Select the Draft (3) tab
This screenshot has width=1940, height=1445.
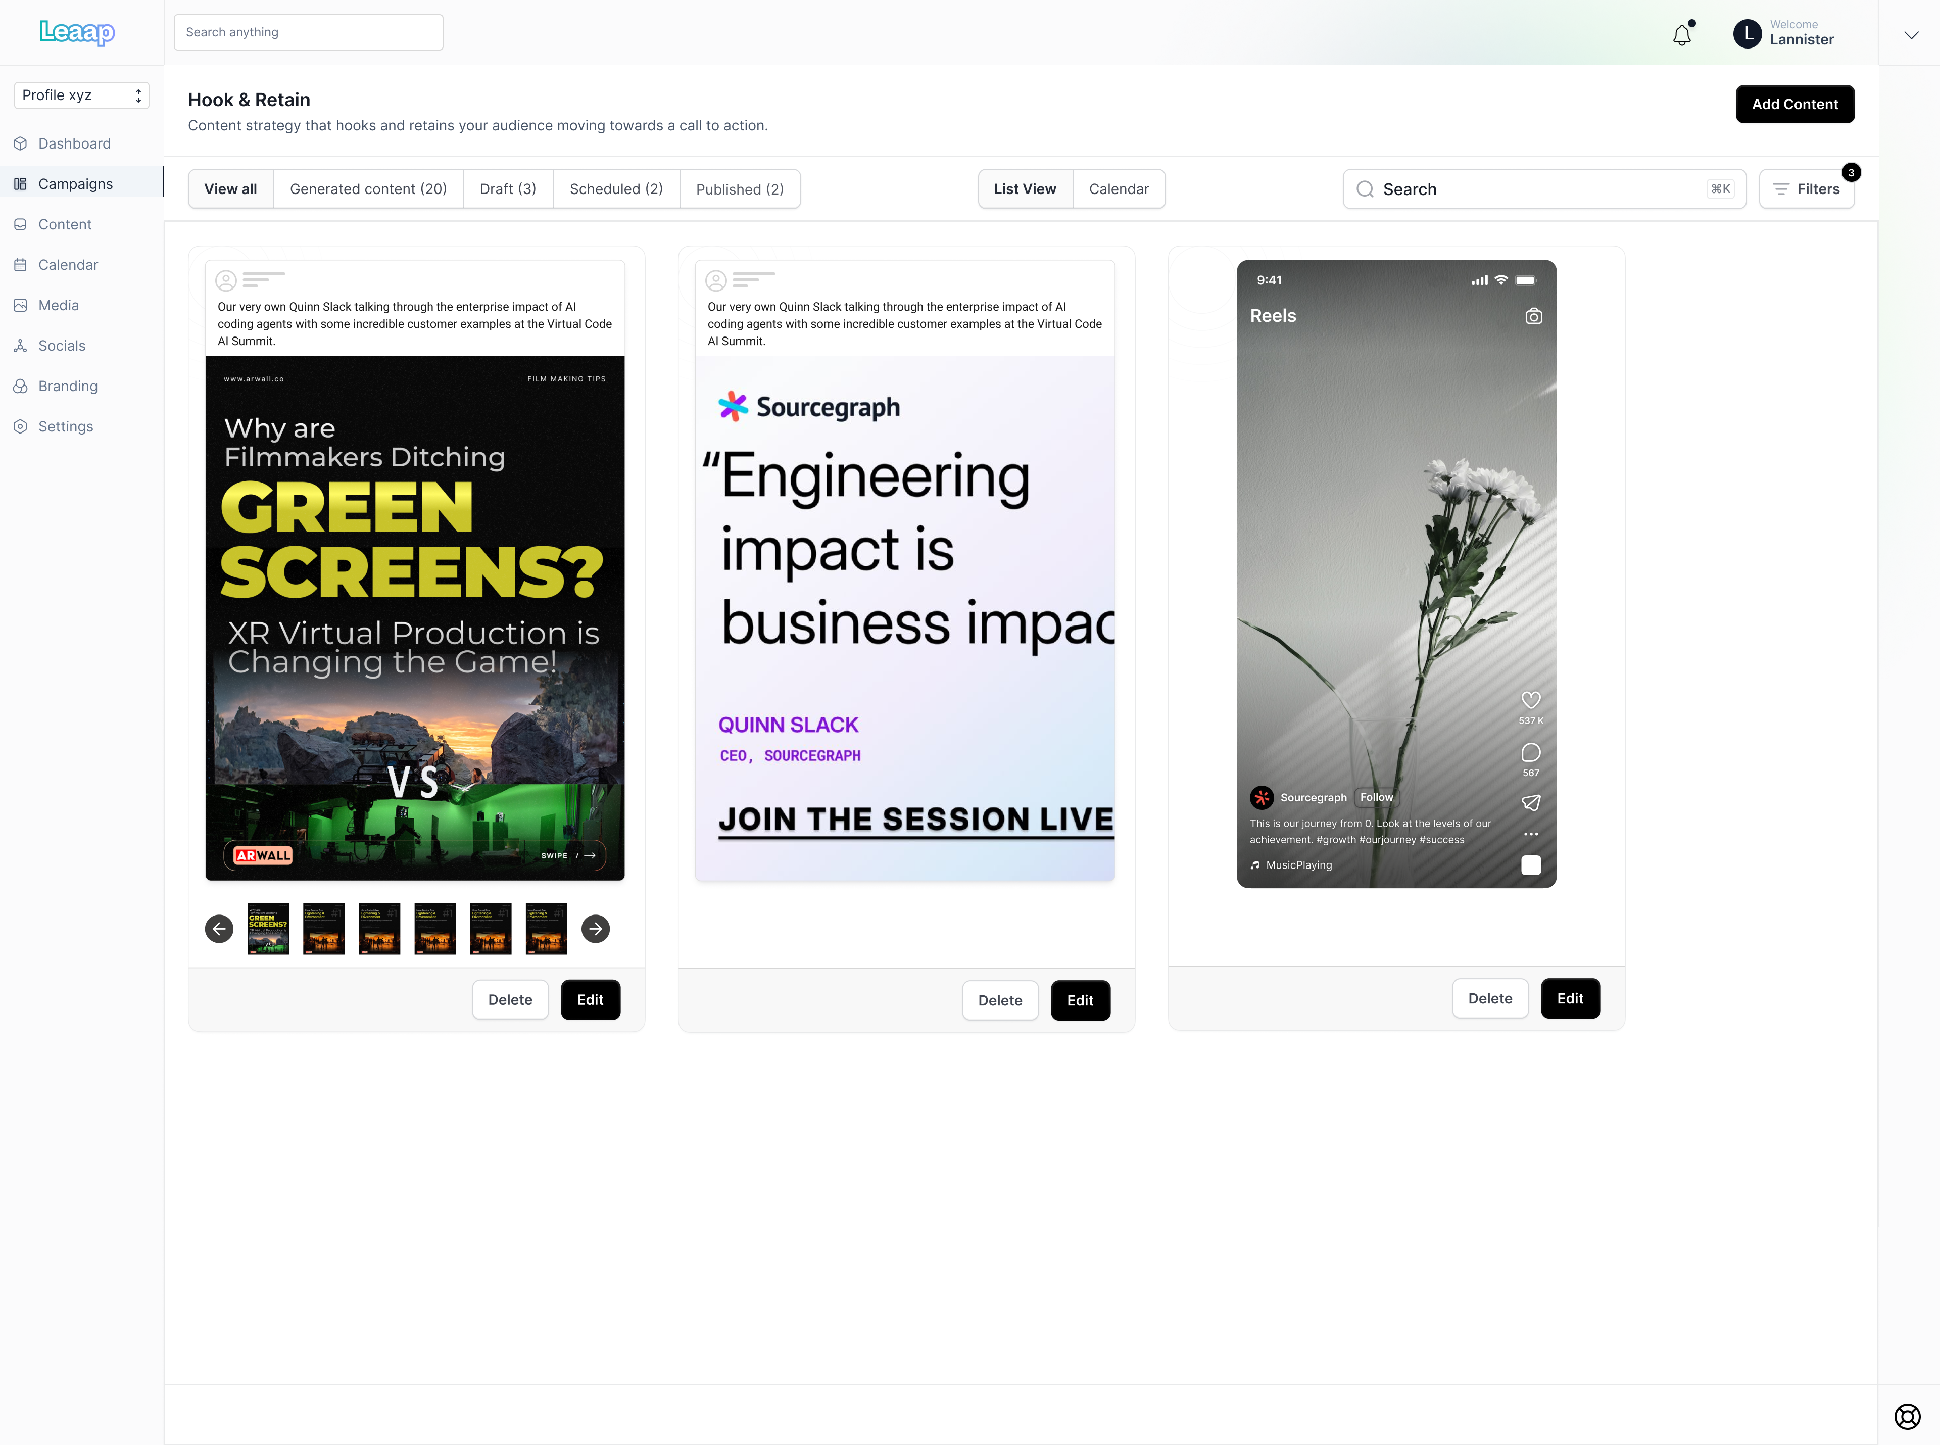507,189
